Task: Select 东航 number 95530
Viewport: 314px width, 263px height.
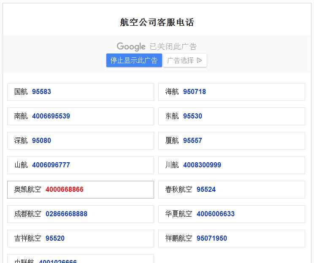Action: click(192, 116)
